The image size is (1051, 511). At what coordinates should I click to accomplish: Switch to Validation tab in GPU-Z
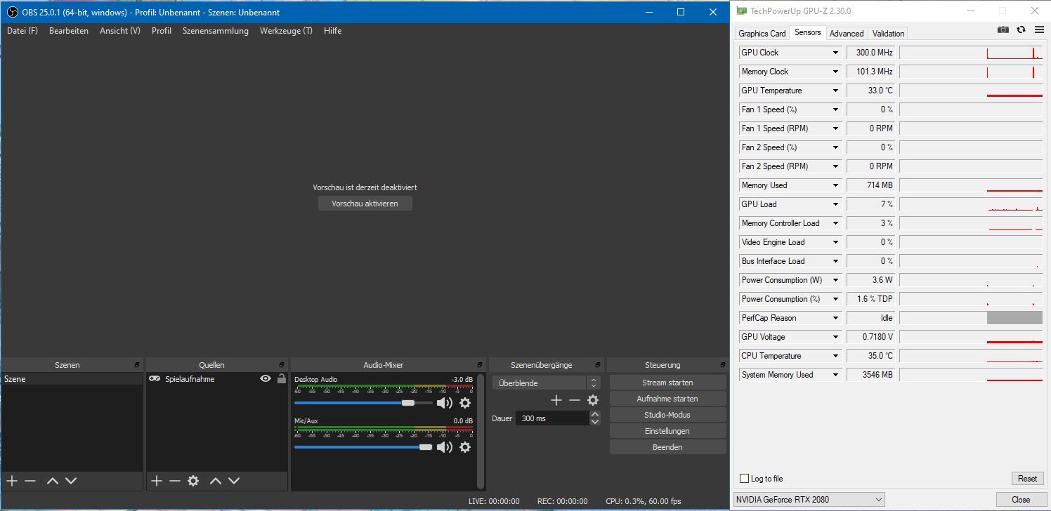888,34
